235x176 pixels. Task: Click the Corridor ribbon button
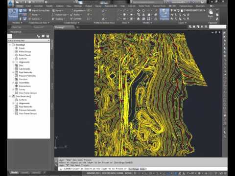[x=76, y=19]
